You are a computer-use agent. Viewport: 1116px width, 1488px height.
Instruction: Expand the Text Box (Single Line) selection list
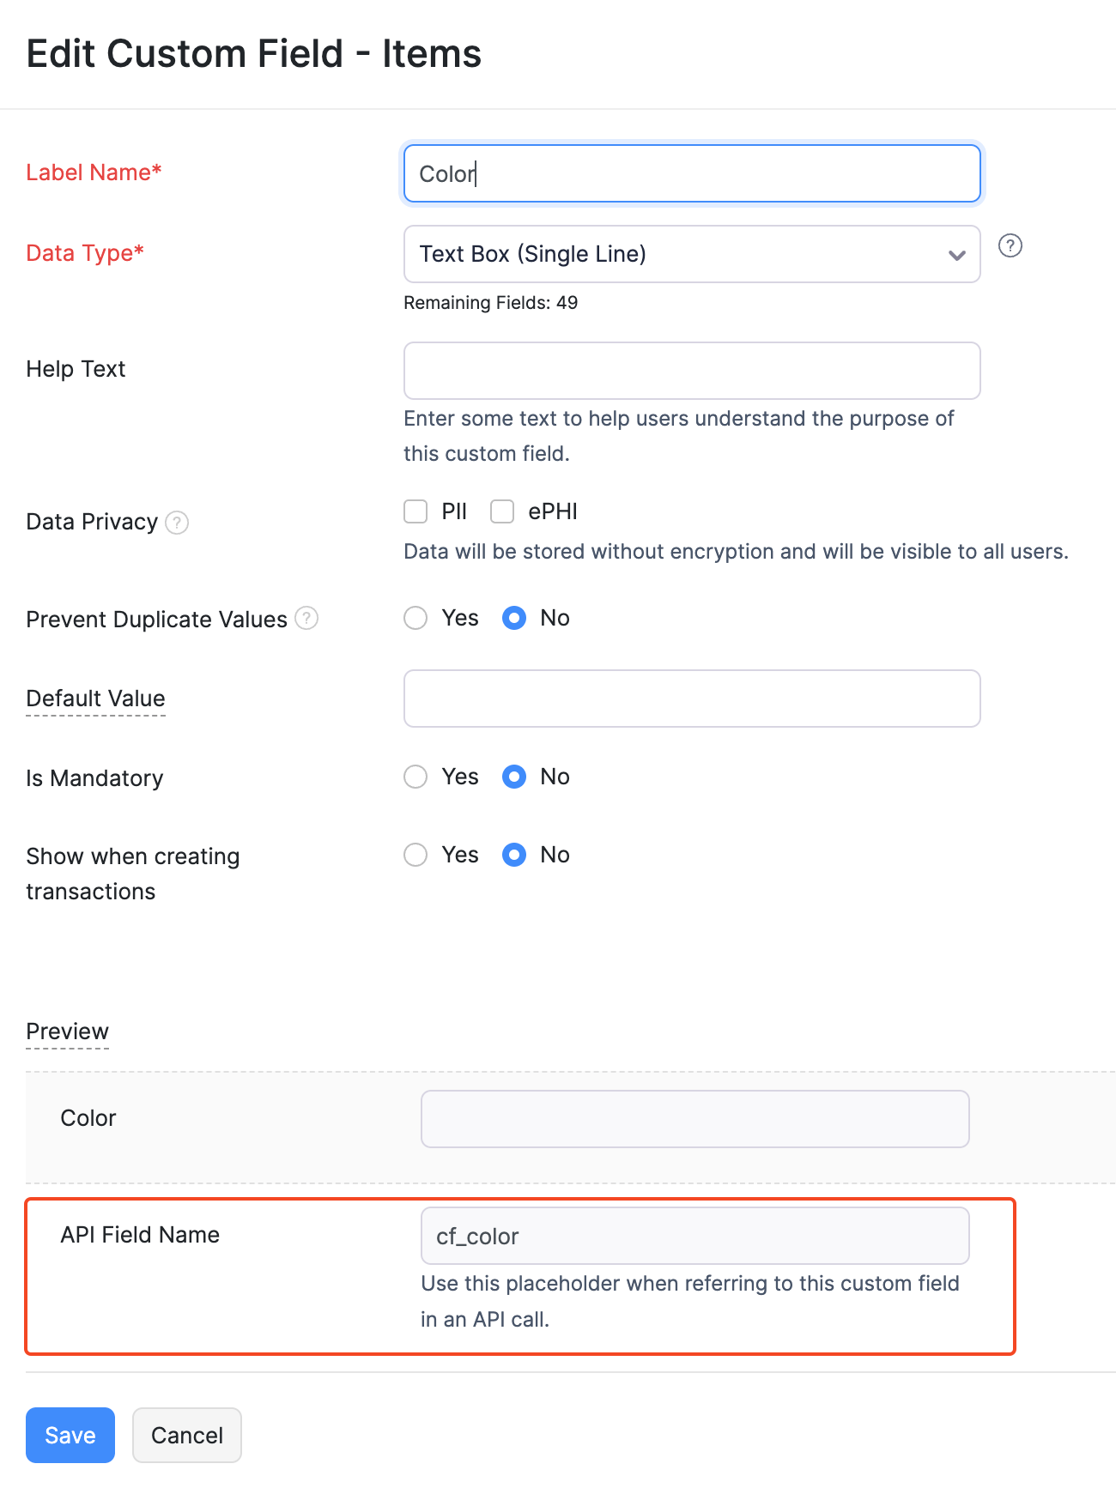(x=691, y=254)
